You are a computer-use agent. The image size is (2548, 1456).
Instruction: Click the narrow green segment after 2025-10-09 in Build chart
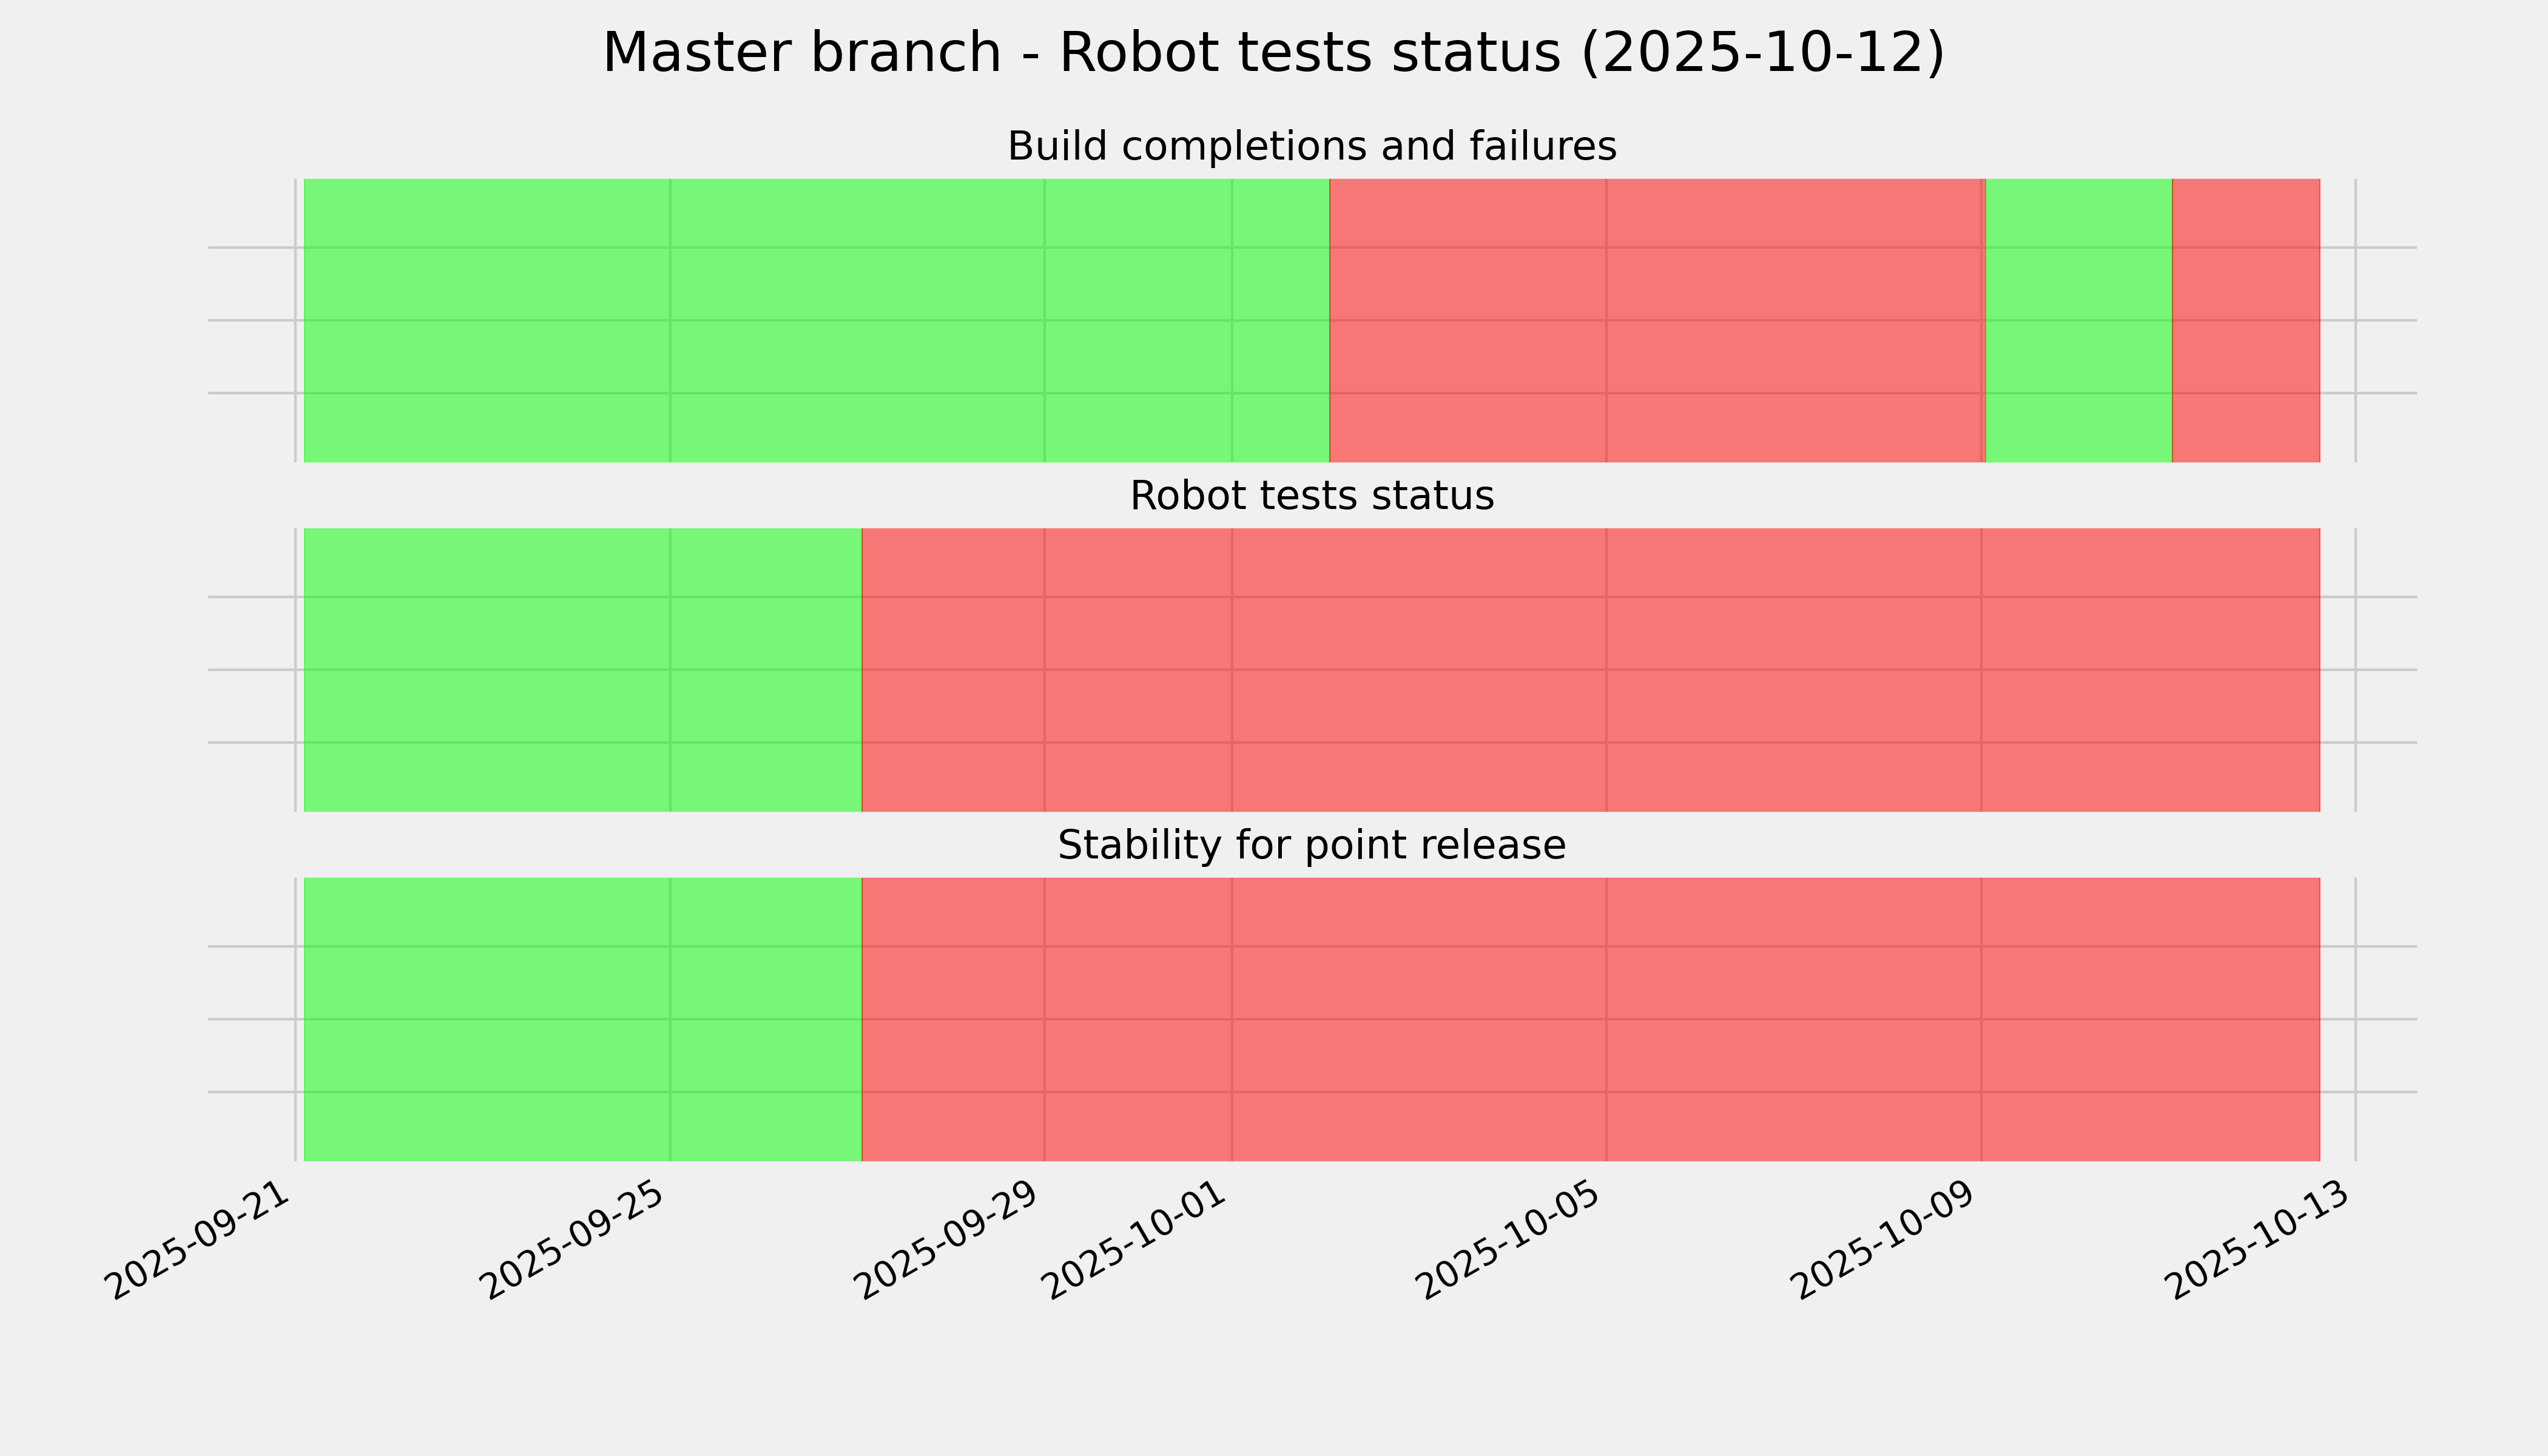(x=2078, y=320)
